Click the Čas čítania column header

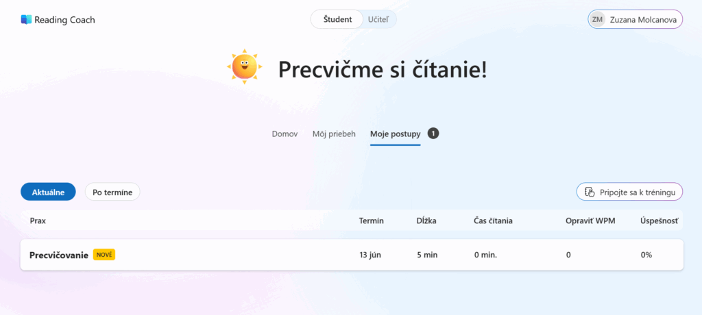click(493, 220)
